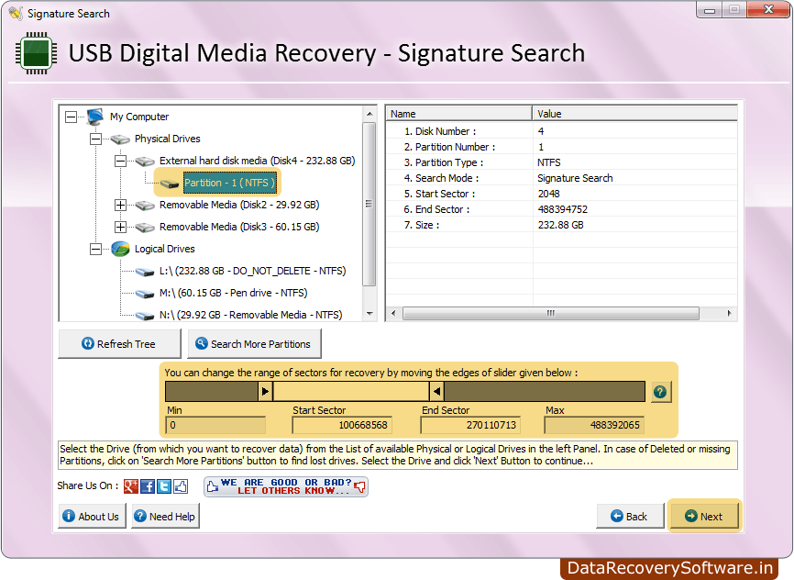Viewport: 794px width, 580px height.
Task: Select logical drive N:\ Removable Media
Action: click(x=250, y=315)
